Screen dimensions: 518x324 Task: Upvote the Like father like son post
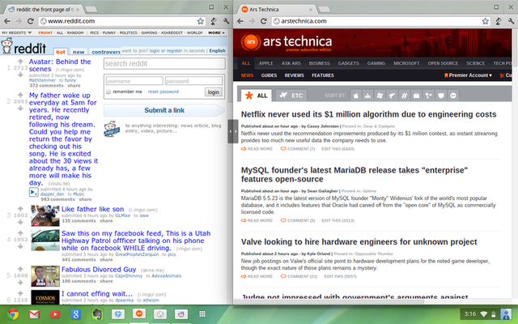coord(20,209)
